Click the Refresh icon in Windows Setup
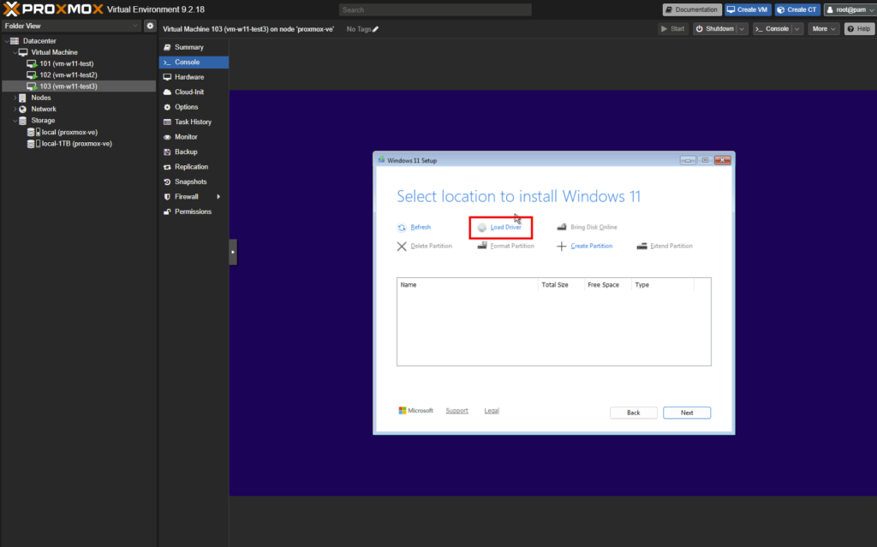This screenshot has width=877, height=547. point(402,228)
